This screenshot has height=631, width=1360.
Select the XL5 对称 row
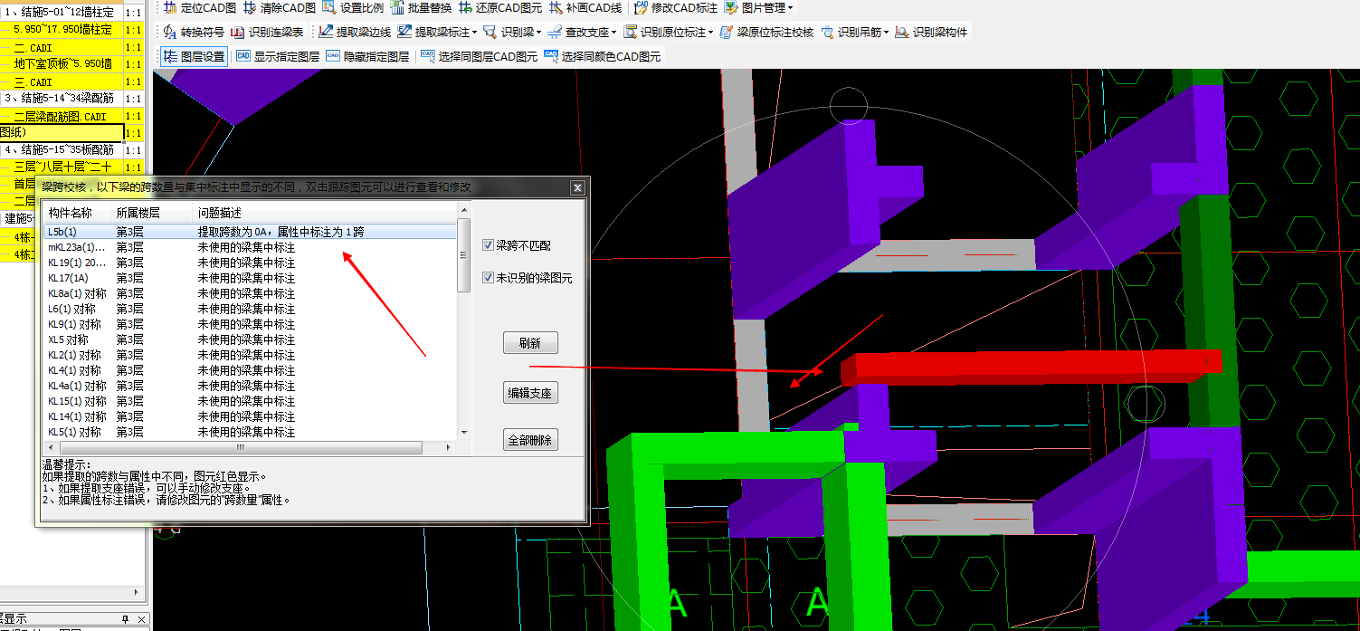[x=251, y=339]
